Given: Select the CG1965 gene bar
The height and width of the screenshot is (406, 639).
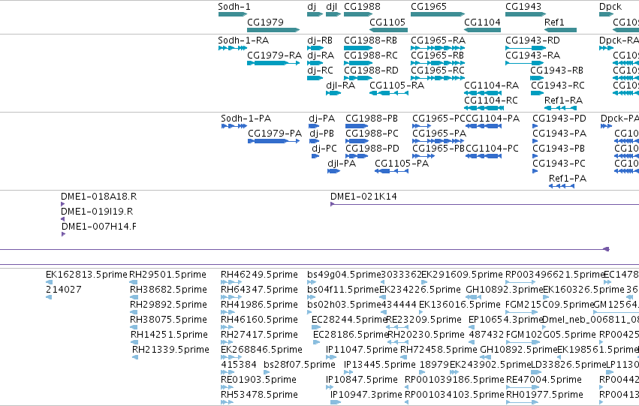Looking at the screenshot, I should 438,14.
